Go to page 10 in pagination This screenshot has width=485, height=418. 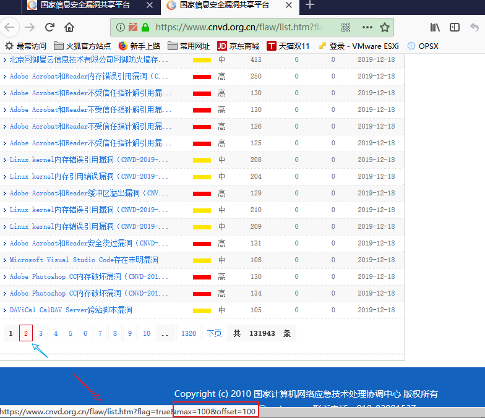(x=147, y=333)
